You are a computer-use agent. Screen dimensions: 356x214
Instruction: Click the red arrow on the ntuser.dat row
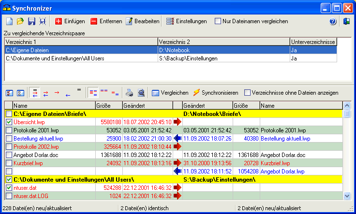178,188
